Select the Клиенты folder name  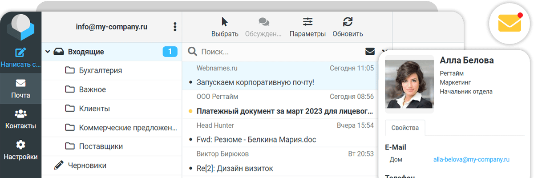coord(94,109)
